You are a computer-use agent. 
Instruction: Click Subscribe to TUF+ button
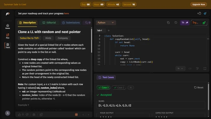pos(29,38)
